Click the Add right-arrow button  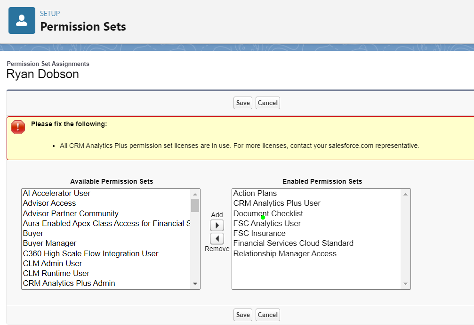pos(217,226)
